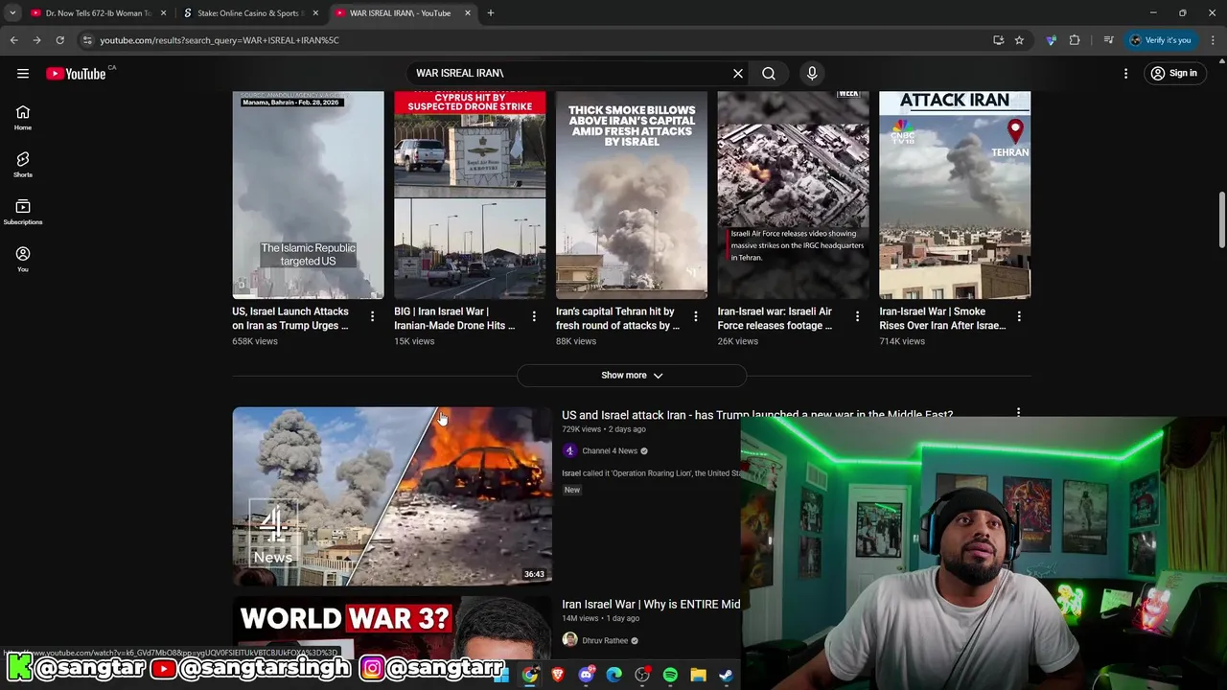Image resolution: width=1227 pixels, height=690 pixels.
Task: Expand the Shorts shelf with Show more
Action: tap(632, 375)
